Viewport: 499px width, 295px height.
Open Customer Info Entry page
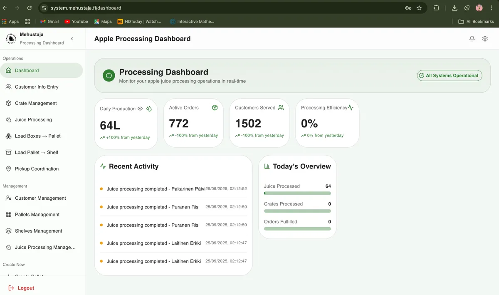42,87
